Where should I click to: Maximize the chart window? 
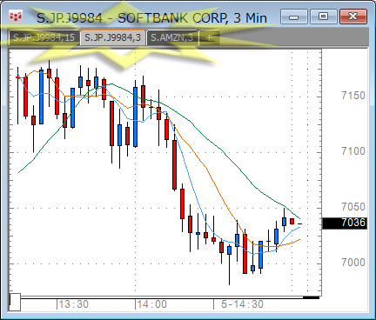click(x=323, y=17)
